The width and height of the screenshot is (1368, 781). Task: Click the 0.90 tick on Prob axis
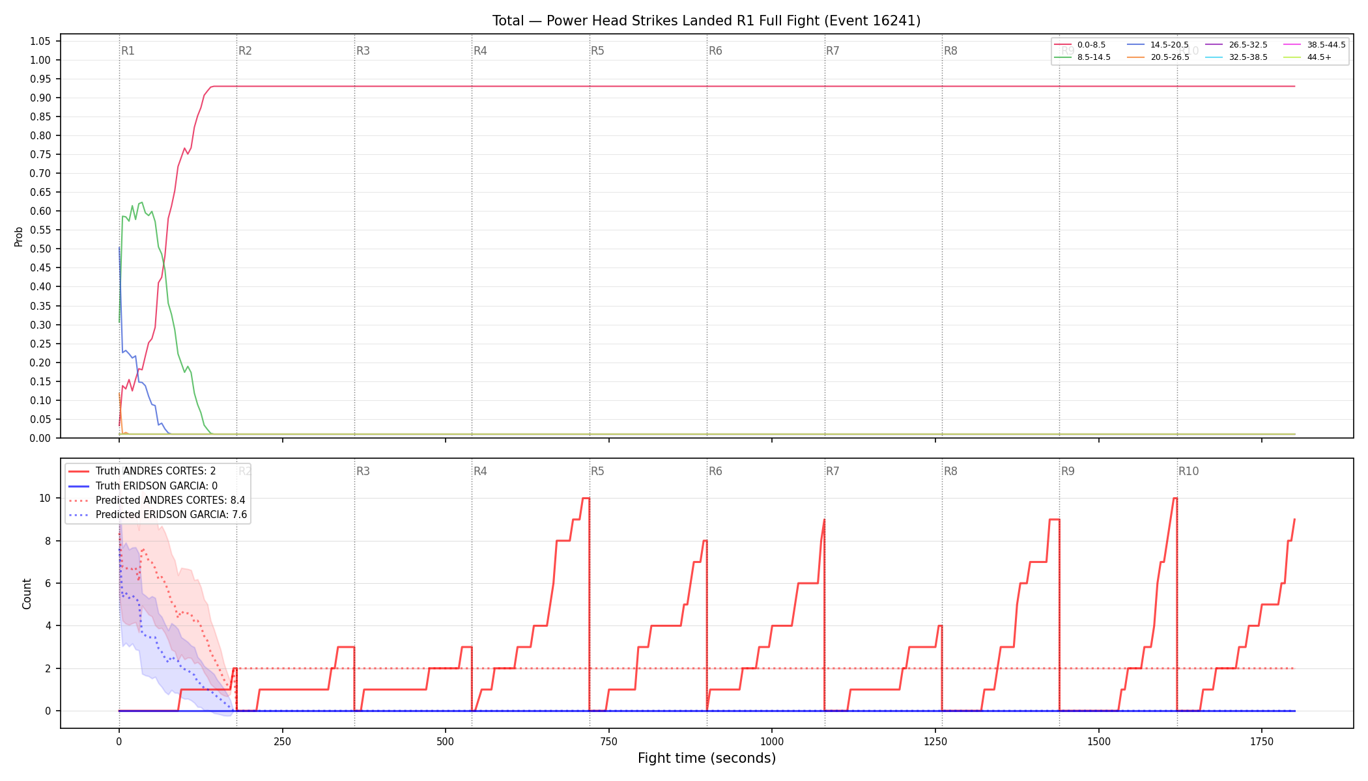tap(40, 98)
